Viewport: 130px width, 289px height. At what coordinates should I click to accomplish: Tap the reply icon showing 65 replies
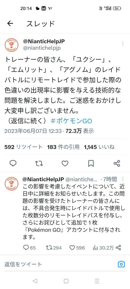tap(29, 248)
